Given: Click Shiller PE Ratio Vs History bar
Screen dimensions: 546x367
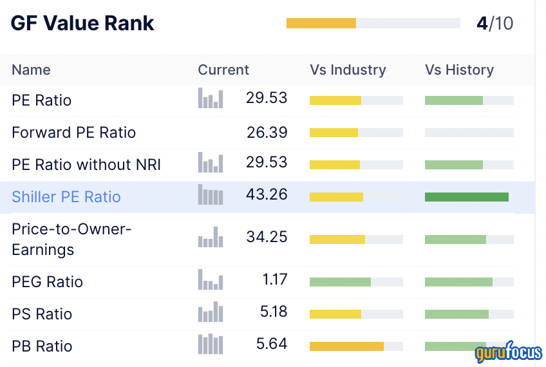Looking at the screenshot, I should click(469, 197).
